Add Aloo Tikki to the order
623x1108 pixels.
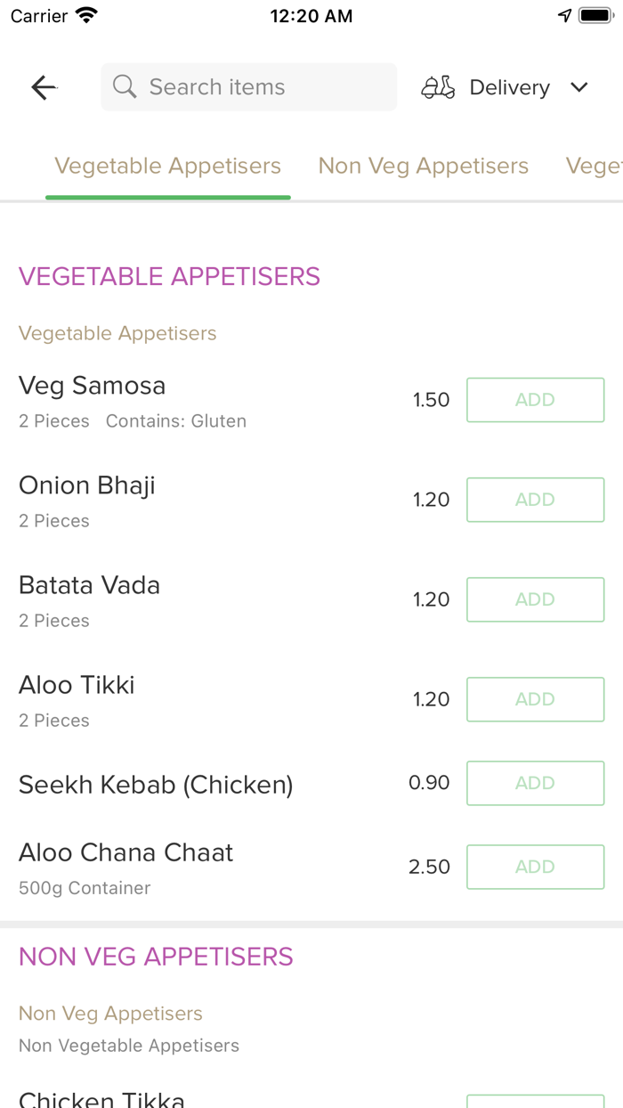click(536, 699)
